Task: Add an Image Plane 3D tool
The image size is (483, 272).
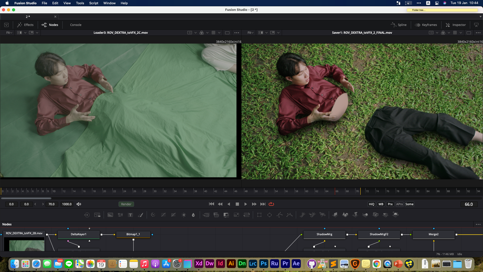Action: tap(335, 215)
